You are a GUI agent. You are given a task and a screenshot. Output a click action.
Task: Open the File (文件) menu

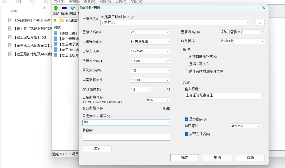point(59,2)
